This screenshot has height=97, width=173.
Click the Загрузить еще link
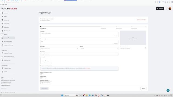pos(142,20)
